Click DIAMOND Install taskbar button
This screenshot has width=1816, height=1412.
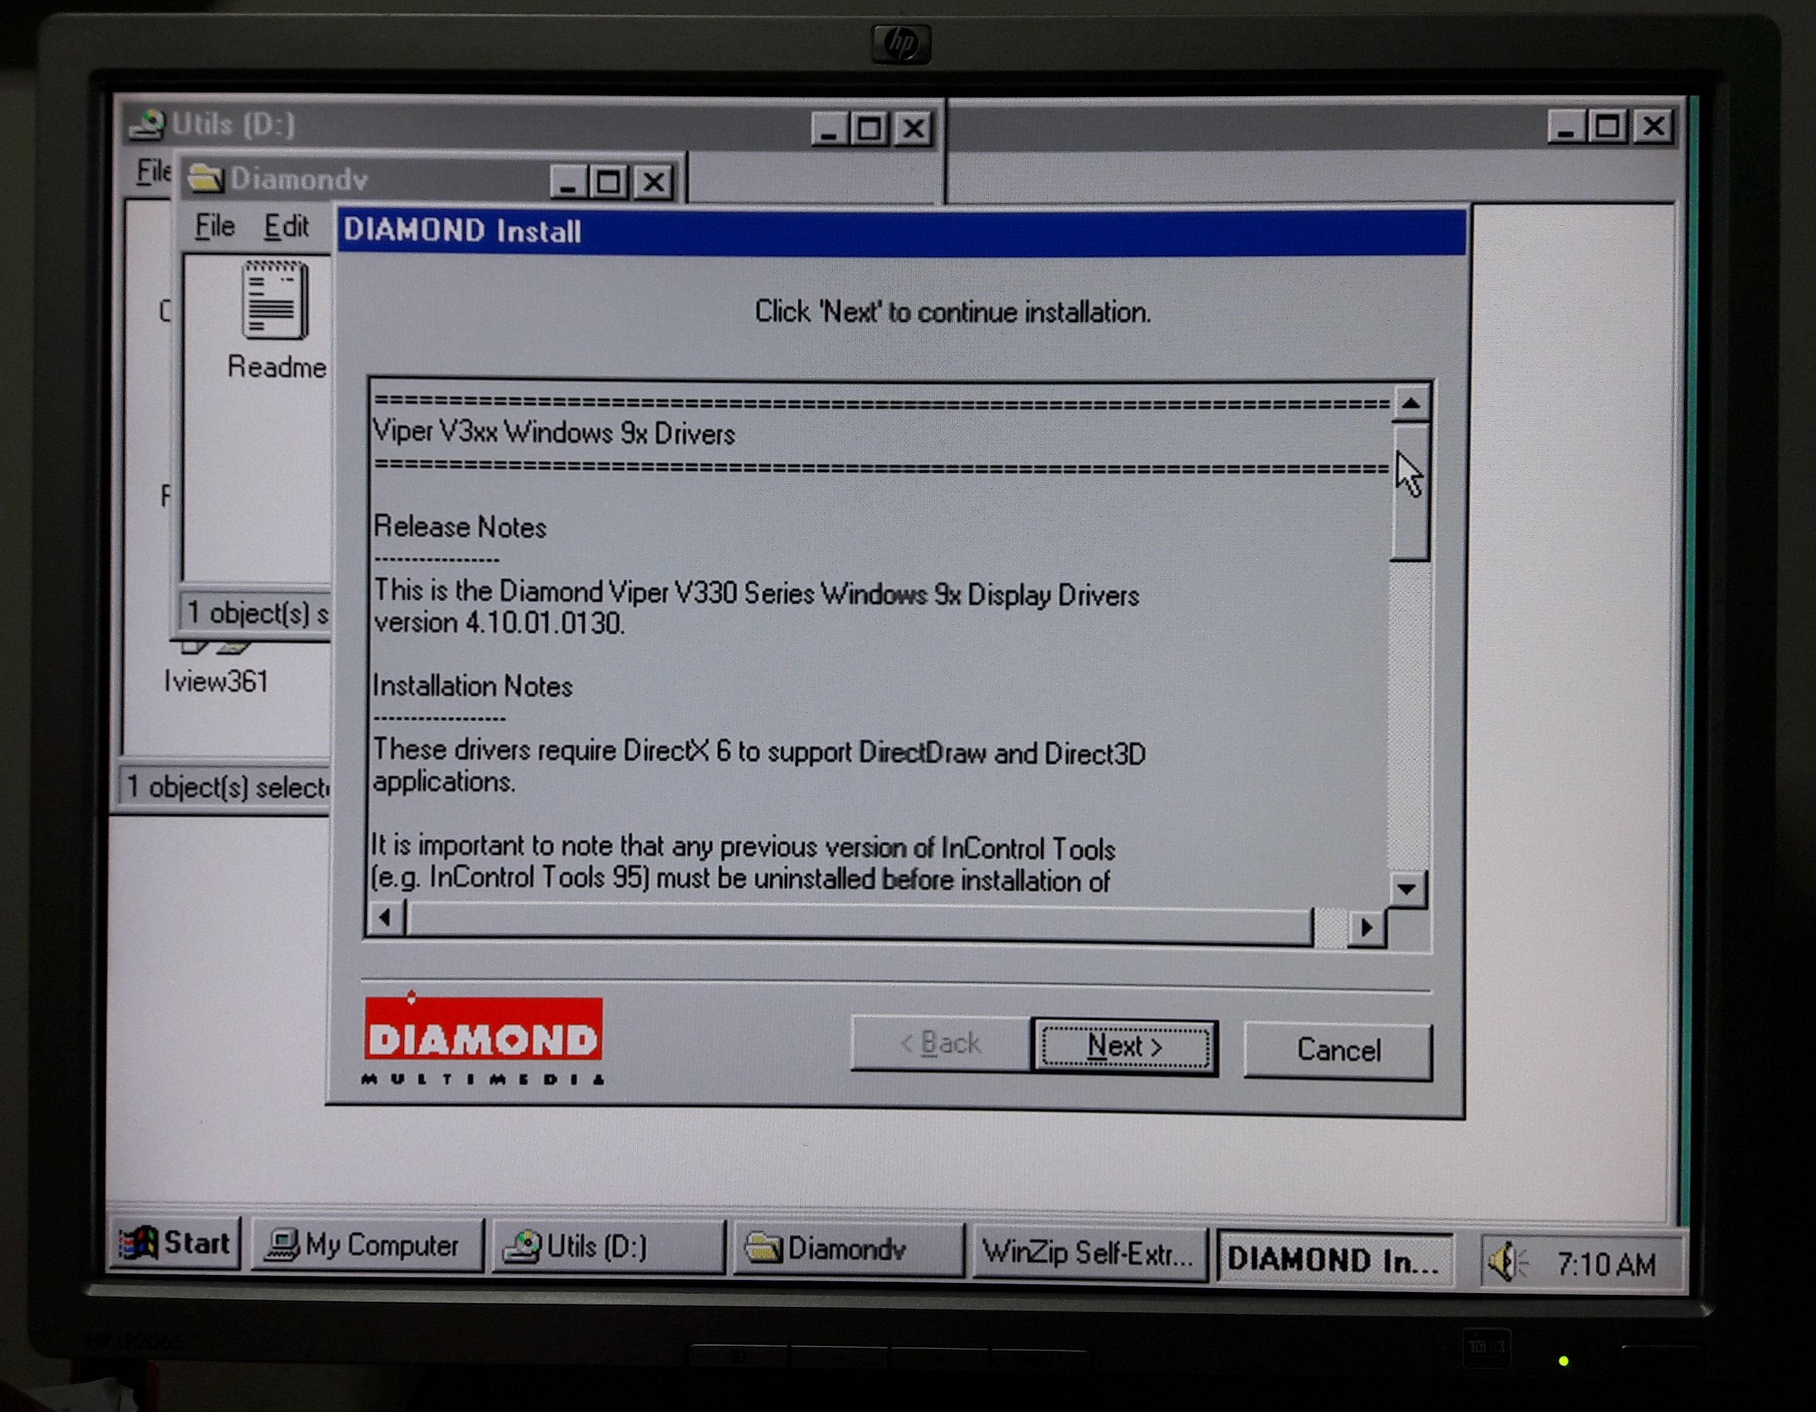[x=1334, y=1259]
